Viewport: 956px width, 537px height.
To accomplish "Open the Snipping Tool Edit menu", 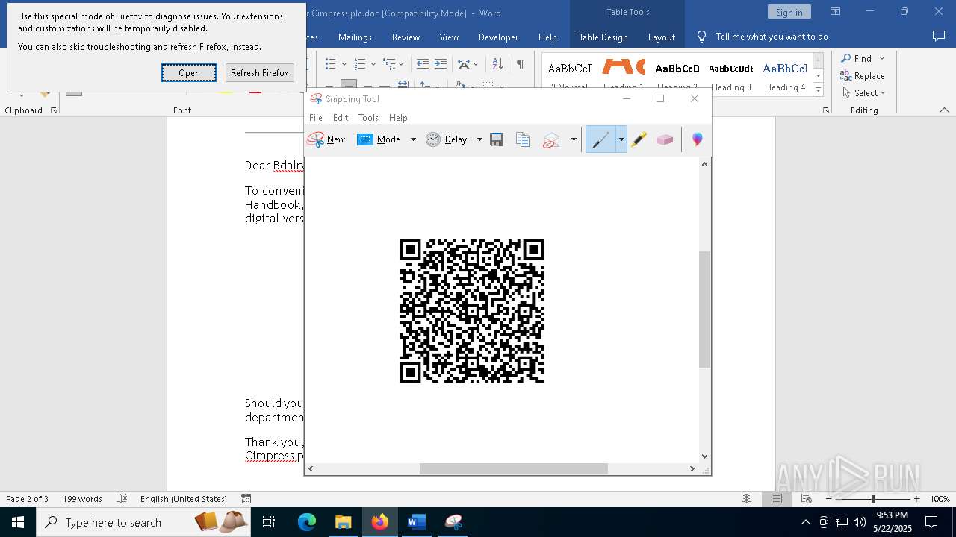I will [x=341, y=118].
